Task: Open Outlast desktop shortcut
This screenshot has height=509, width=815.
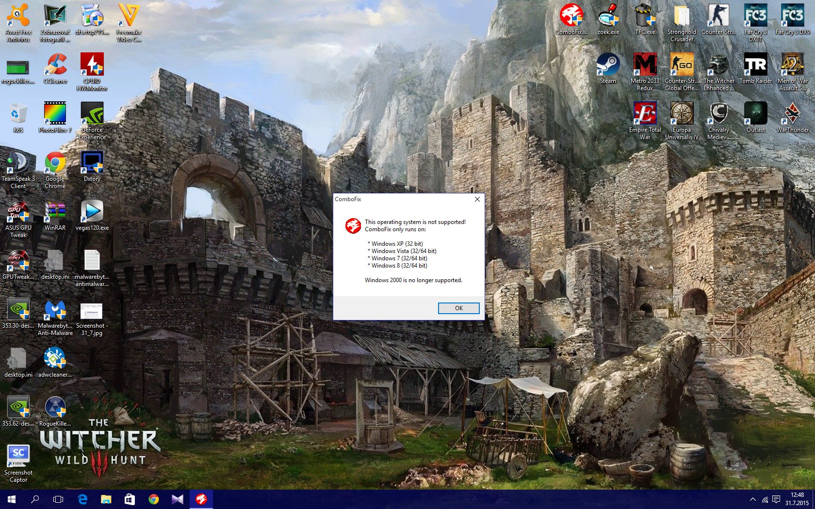Action: [756, 118]
